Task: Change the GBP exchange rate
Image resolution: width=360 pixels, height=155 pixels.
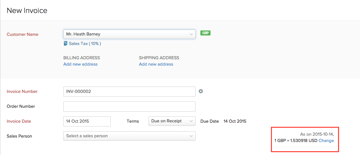Action: [326, 140]
